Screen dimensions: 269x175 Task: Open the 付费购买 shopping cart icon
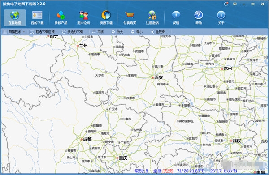coord(130,15)
